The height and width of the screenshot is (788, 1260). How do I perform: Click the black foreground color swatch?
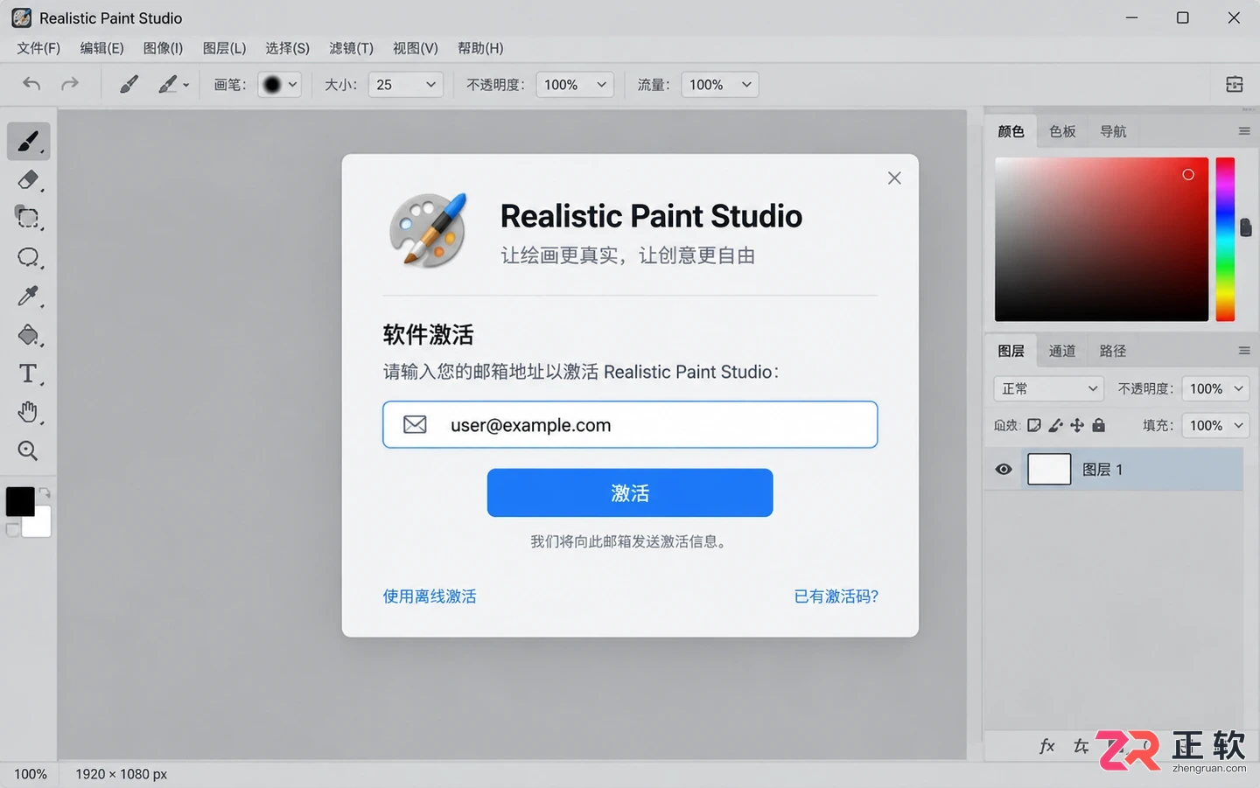point(19,501)
